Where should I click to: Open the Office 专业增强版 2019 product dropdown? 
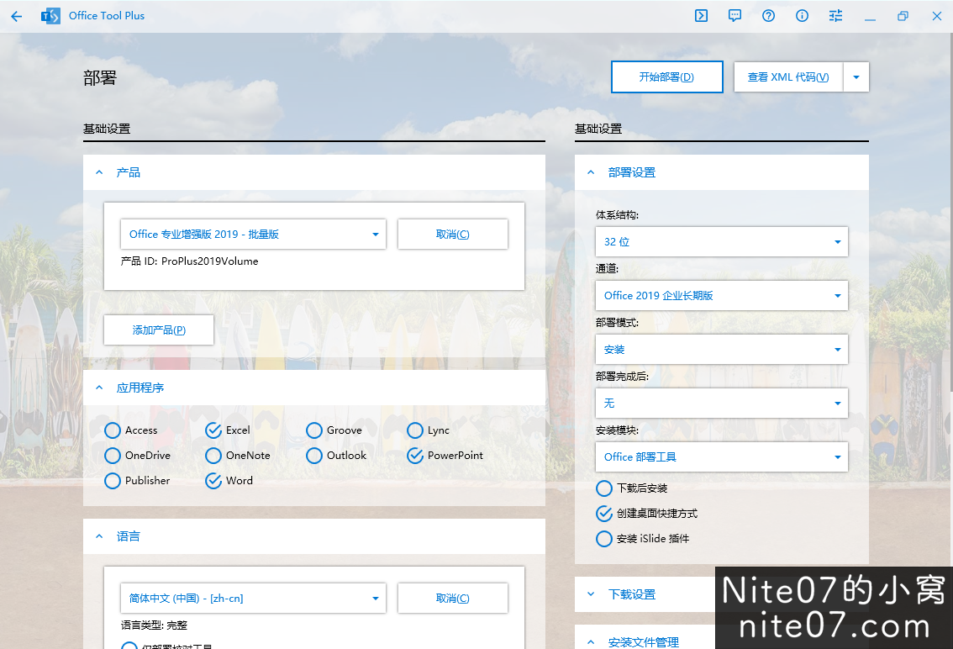(254, 235)
